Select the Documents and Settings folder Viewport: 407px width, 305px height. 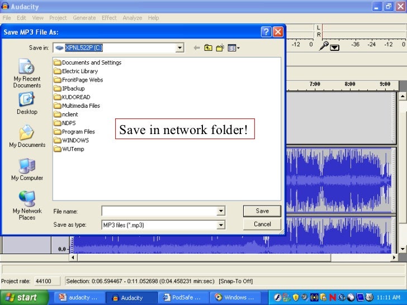click(88, 63)
